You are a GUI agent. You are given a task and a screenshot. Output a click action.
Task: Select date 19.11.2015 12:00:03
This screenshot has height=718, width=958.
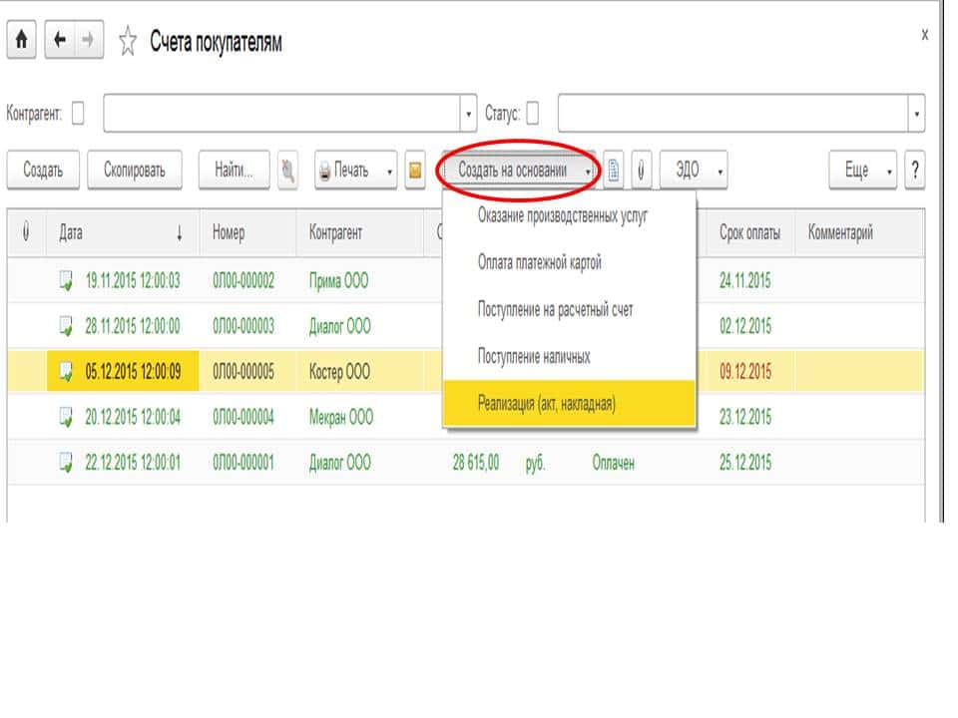coord(133,281)
